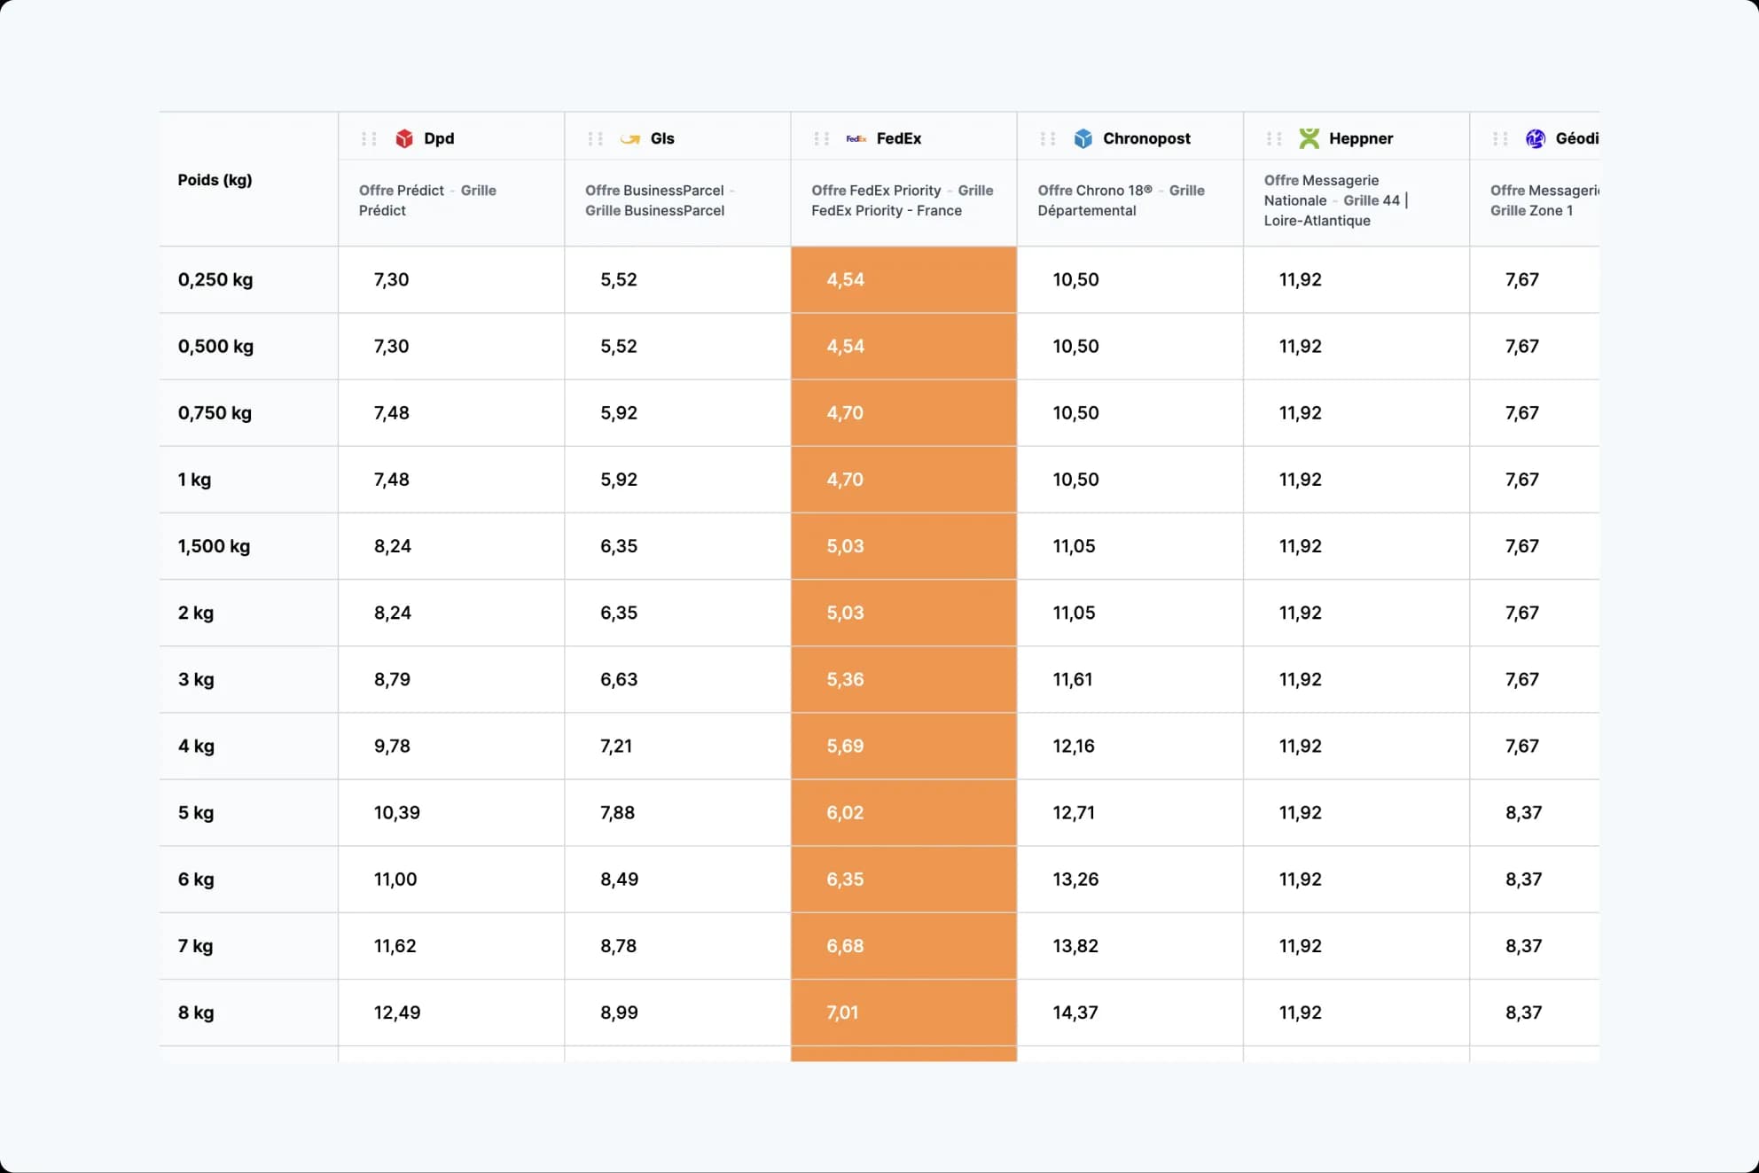Click the blue Chronopost box logo
This screenshot has width=1759, height=1173.
click(x=1083, y=138)
